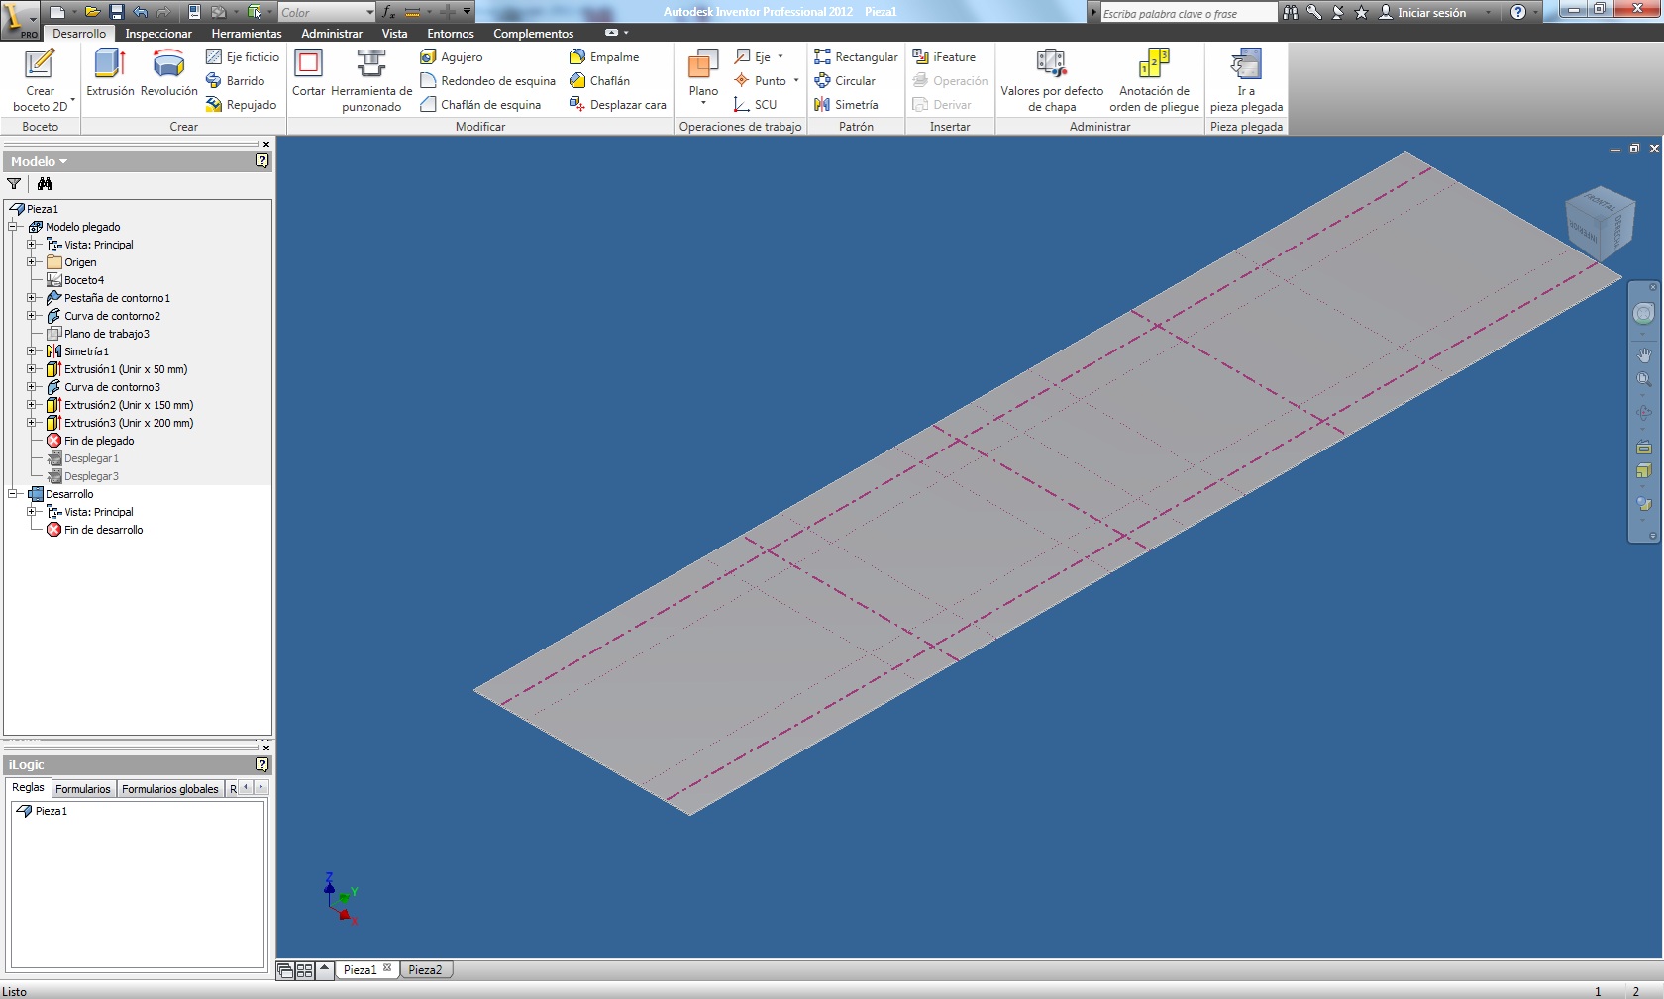
Task: Click the Modelo panel help button
Action: (261, 160)
